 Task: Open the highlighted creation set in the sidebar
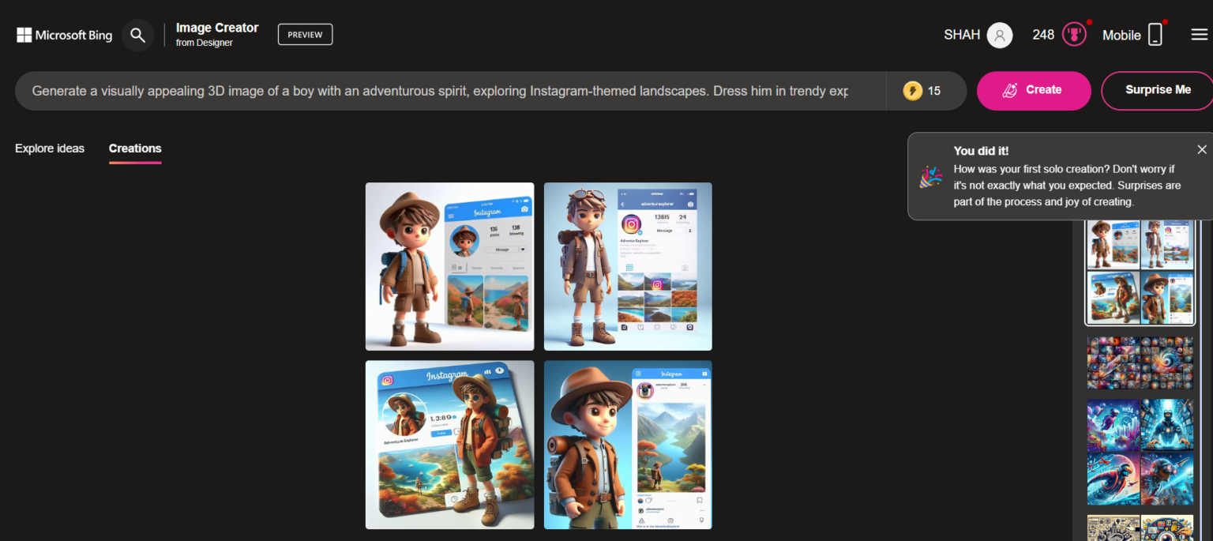click(x=1140, y=272)
